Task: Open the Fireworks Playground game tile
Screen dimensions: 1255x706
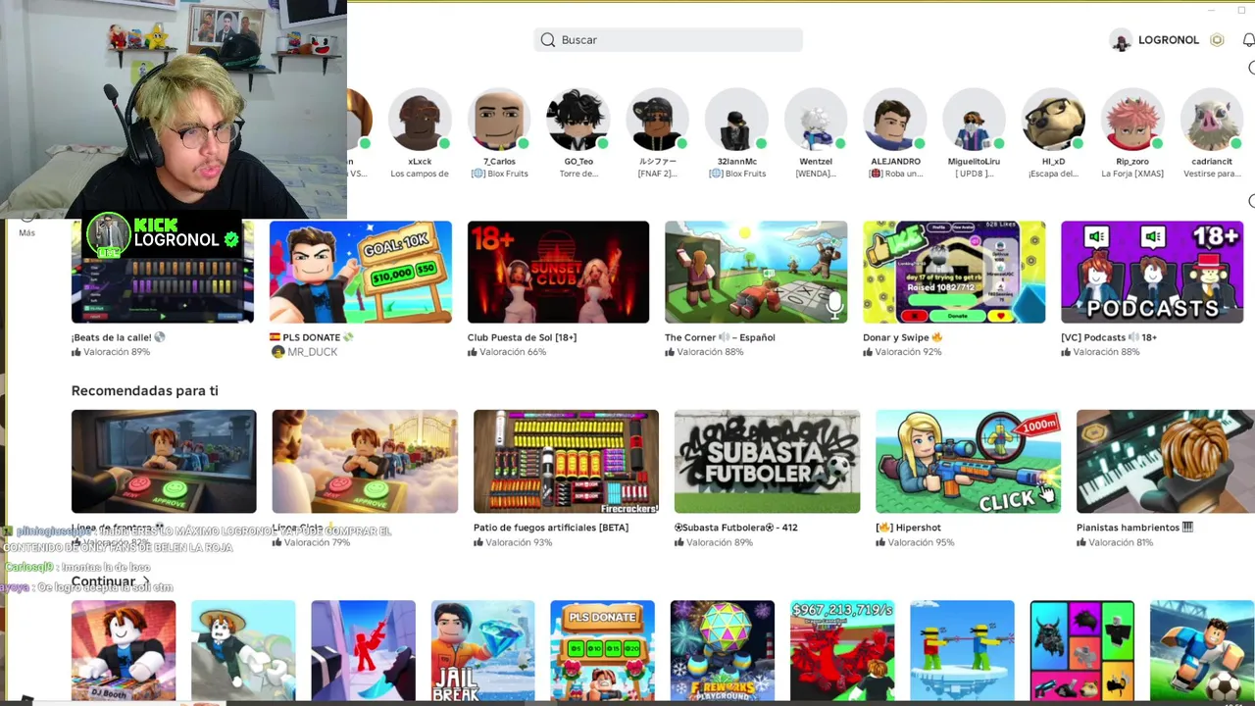Action: point(723,651)
